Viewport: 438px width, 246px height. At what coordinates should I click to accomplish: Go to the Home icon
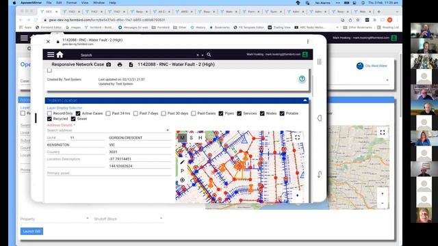click(x=60, y=55)
